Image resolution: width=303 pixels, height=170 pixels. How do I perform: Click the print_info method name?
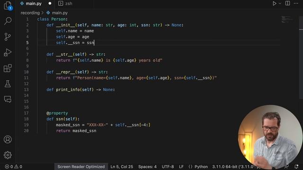click(x=68, y=90)
